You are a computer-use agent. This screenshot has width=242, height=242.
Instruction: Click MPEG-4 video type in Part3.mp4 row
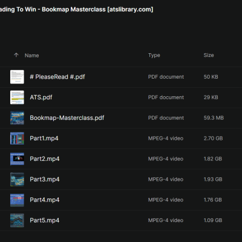click(166, 179)
